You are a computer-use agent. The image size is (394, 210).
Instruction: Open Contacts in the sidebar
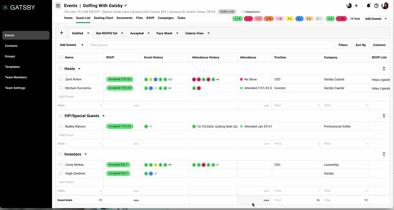(26, 46)
